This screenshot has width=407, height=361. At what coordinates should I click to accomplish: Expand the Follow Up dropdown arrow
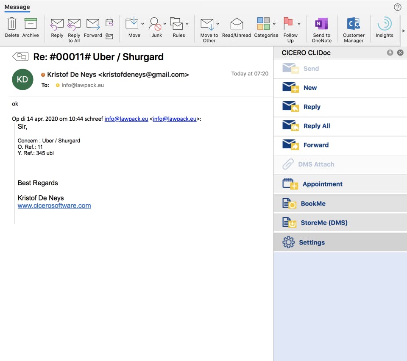(x=299, y=24)
